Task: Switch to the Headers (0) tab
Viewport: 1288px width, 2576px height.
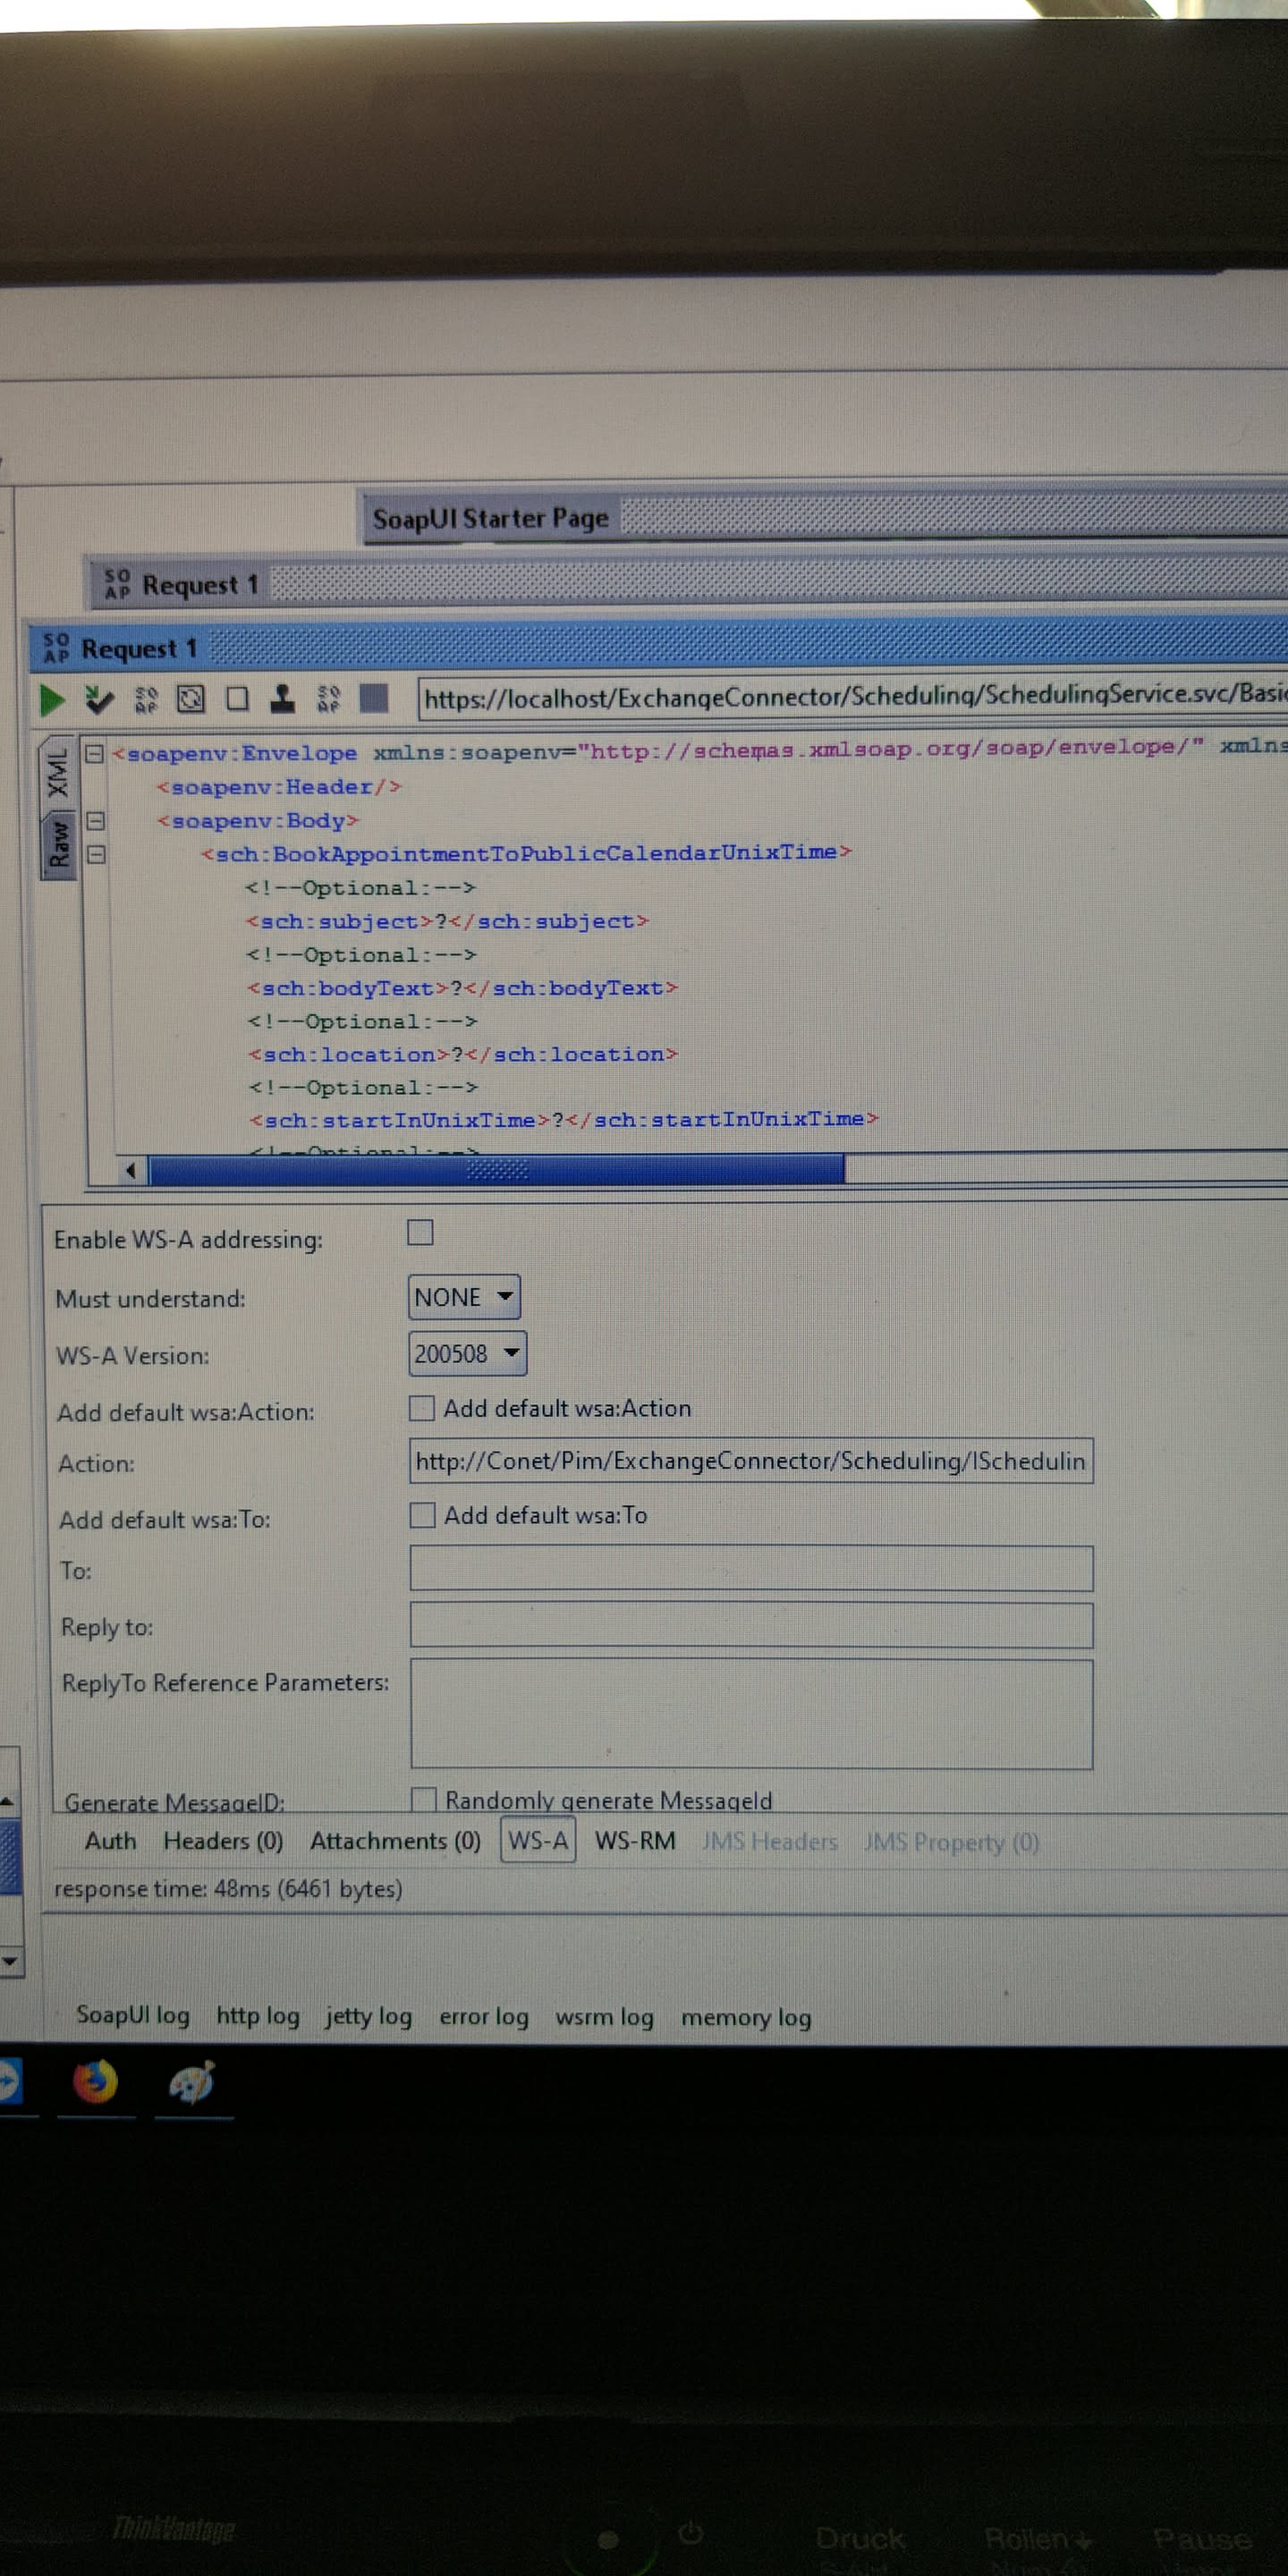Action: [223, 1841]
